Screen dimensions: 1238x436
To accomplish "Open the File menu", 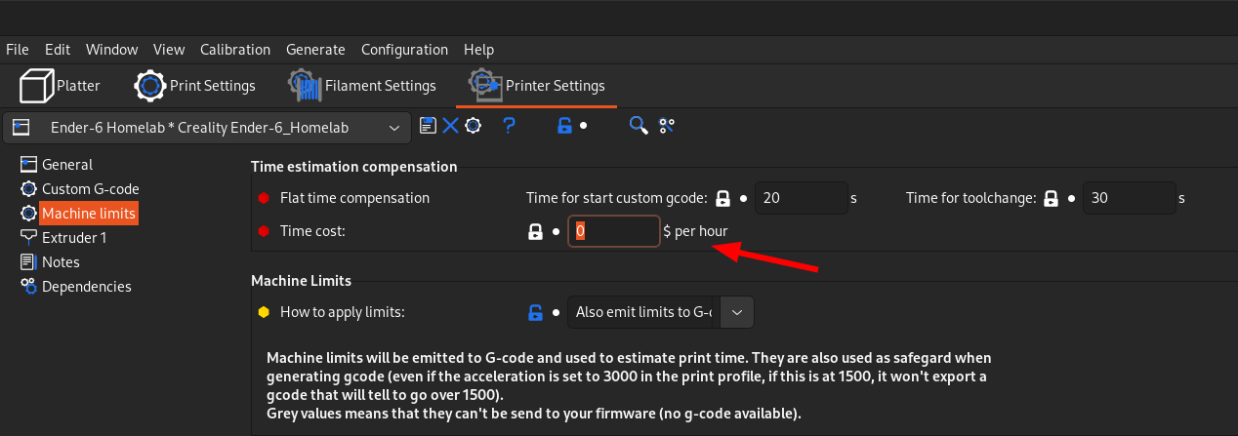I will pyautogui.click(x=18, y=49).
